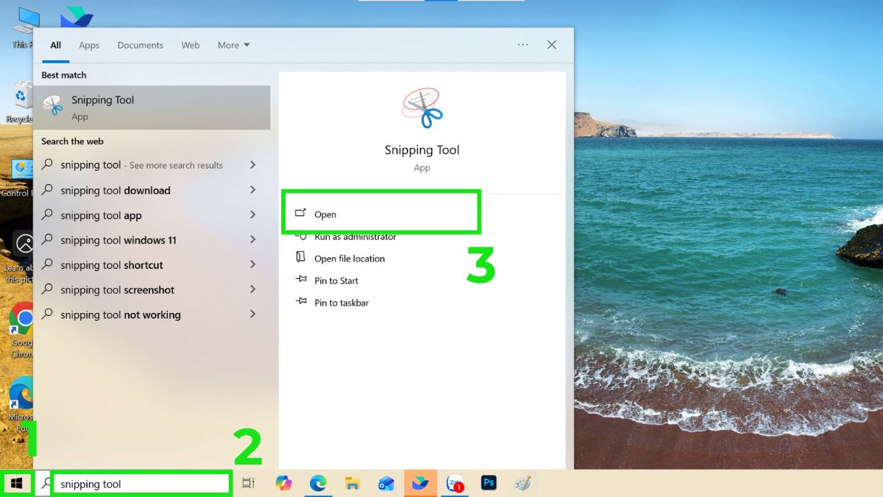The height and width of the screenshot is (497, 883).
Task: Expand the More filter dropdown
Action: tap(233, 45)
